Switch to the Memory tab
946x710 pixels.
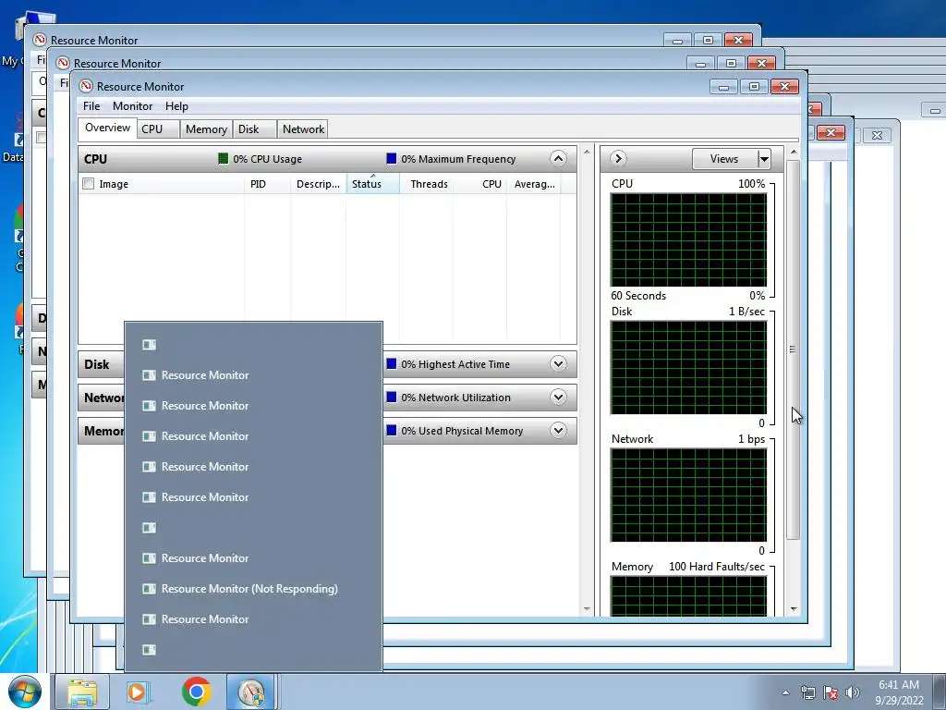206,129
